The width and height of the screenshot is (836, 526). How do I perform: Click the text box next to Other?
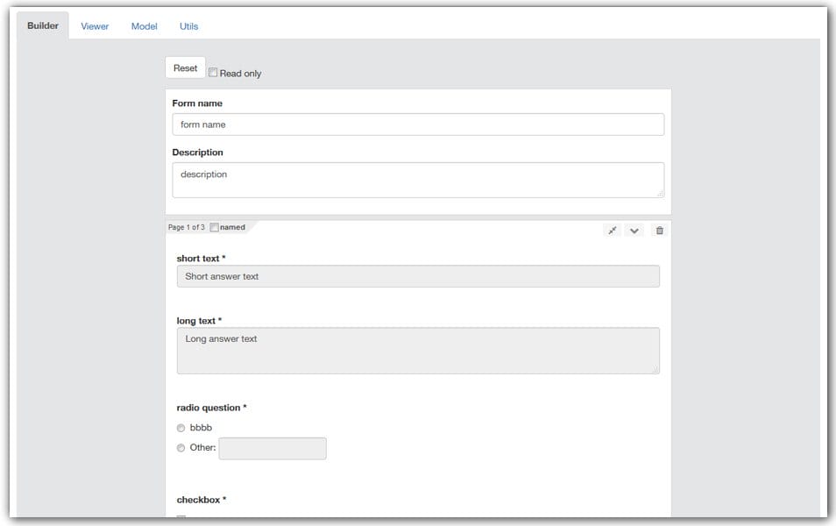tap(272, 448)
